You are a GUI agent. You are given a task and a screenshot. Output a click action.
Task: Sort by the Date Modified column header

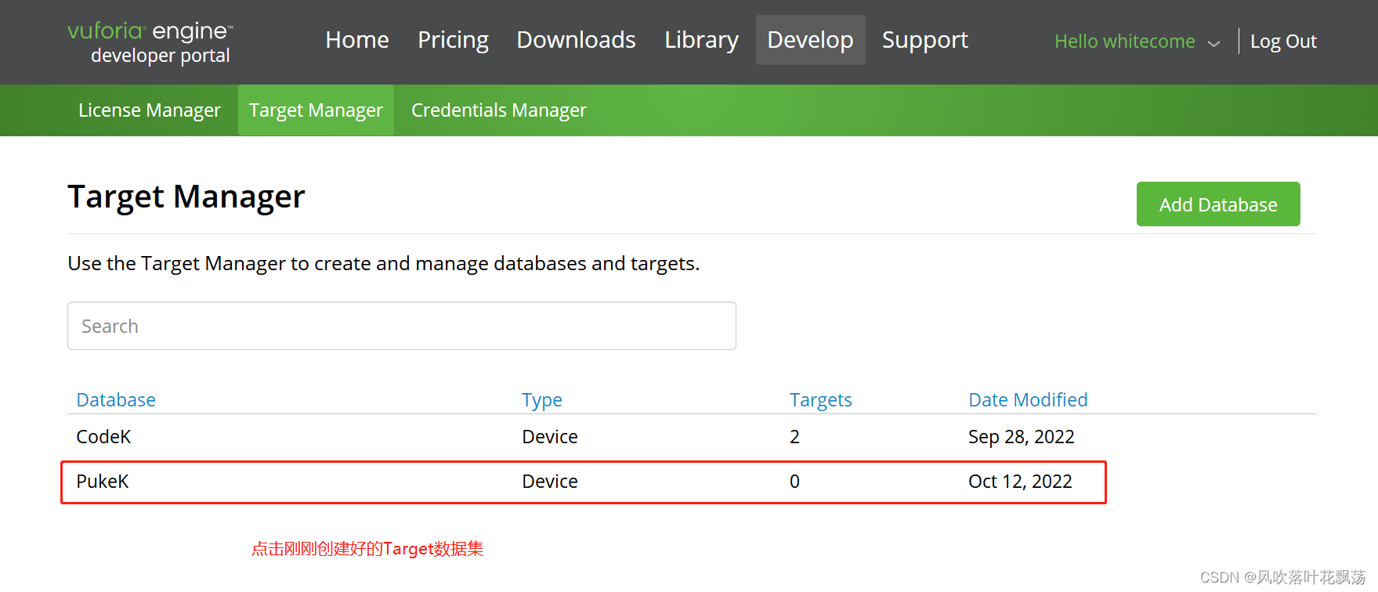pos(1028,400)
